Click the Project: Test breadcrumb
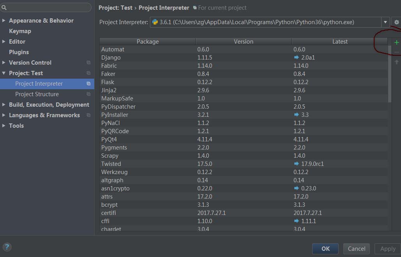 (115, 8)
